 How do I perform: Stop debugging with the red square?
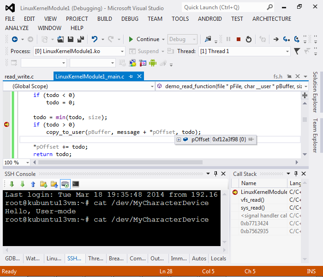239,39
